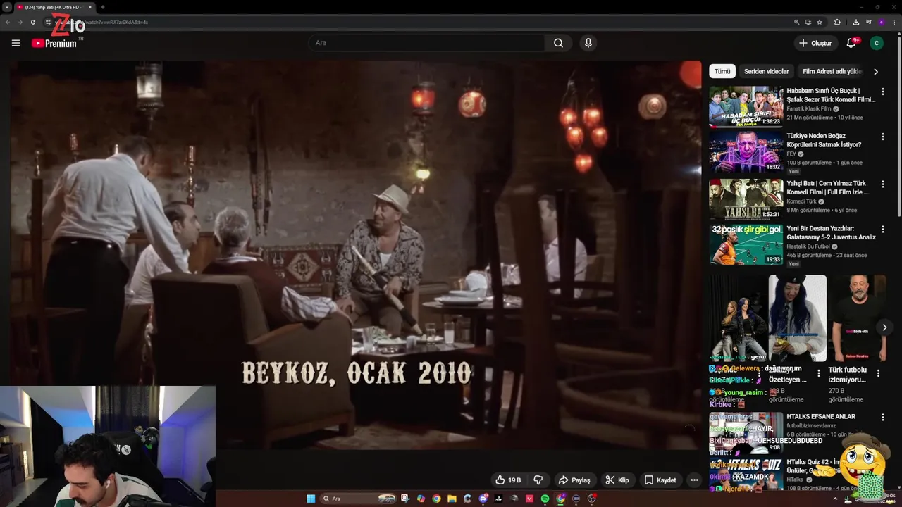Start voice search with microphone icon

point(588,43)
